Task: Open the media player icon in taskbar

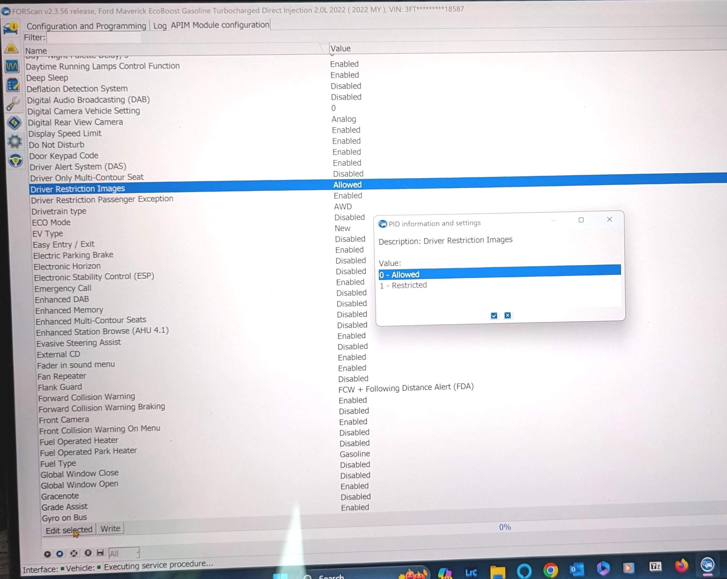Action: coord(628,568)
